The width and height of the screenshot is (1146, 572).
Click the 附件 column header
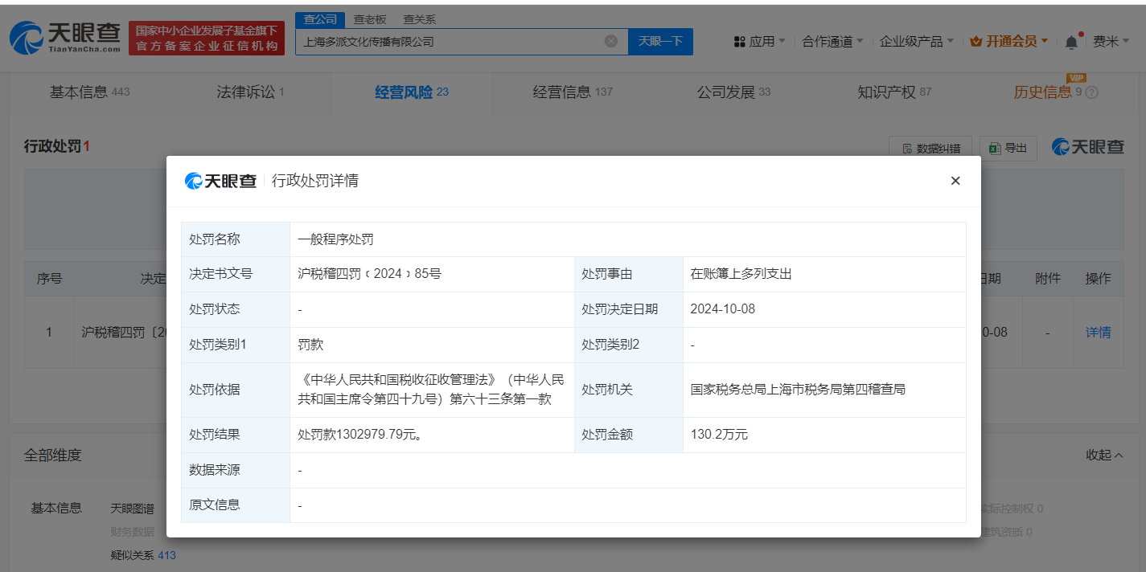pyautogui.click(x=1048, y=279)
